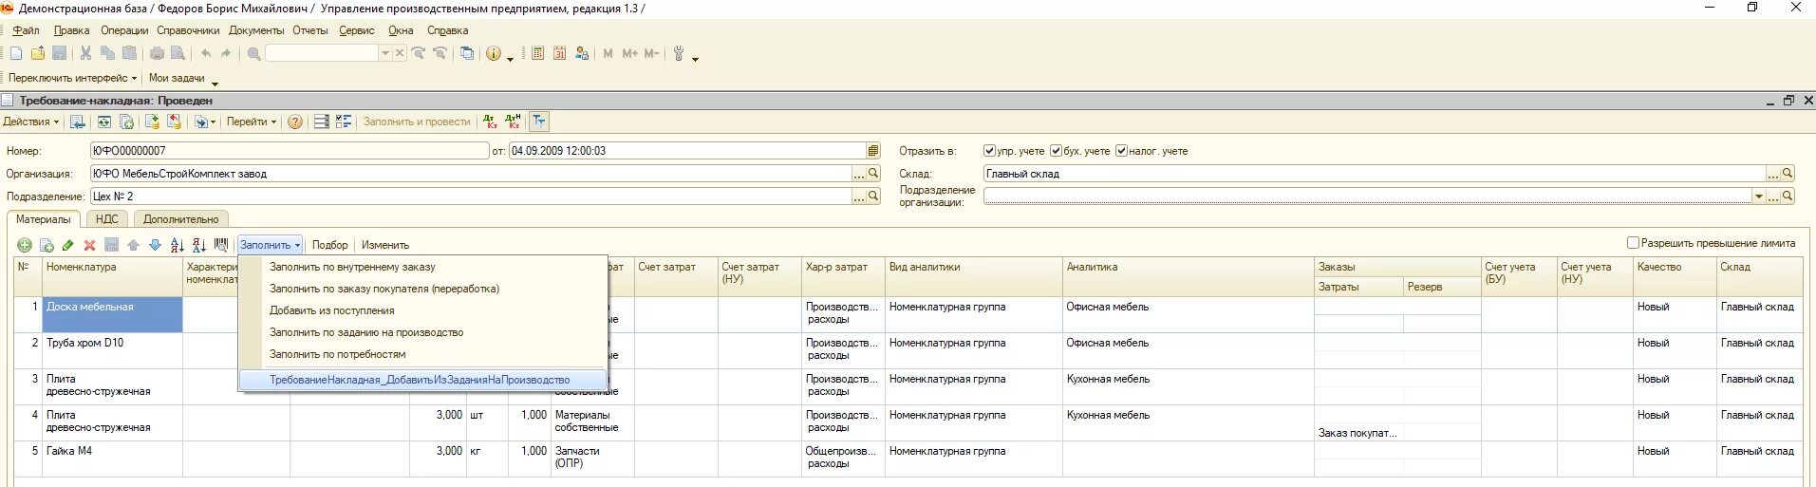Click the Заполнить и провести button
Image resolution: width=1816 pixels, height=487 pixels.
coord(417,122)
